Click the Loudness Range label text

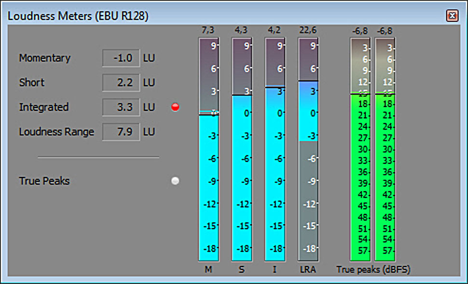(56, 132)
